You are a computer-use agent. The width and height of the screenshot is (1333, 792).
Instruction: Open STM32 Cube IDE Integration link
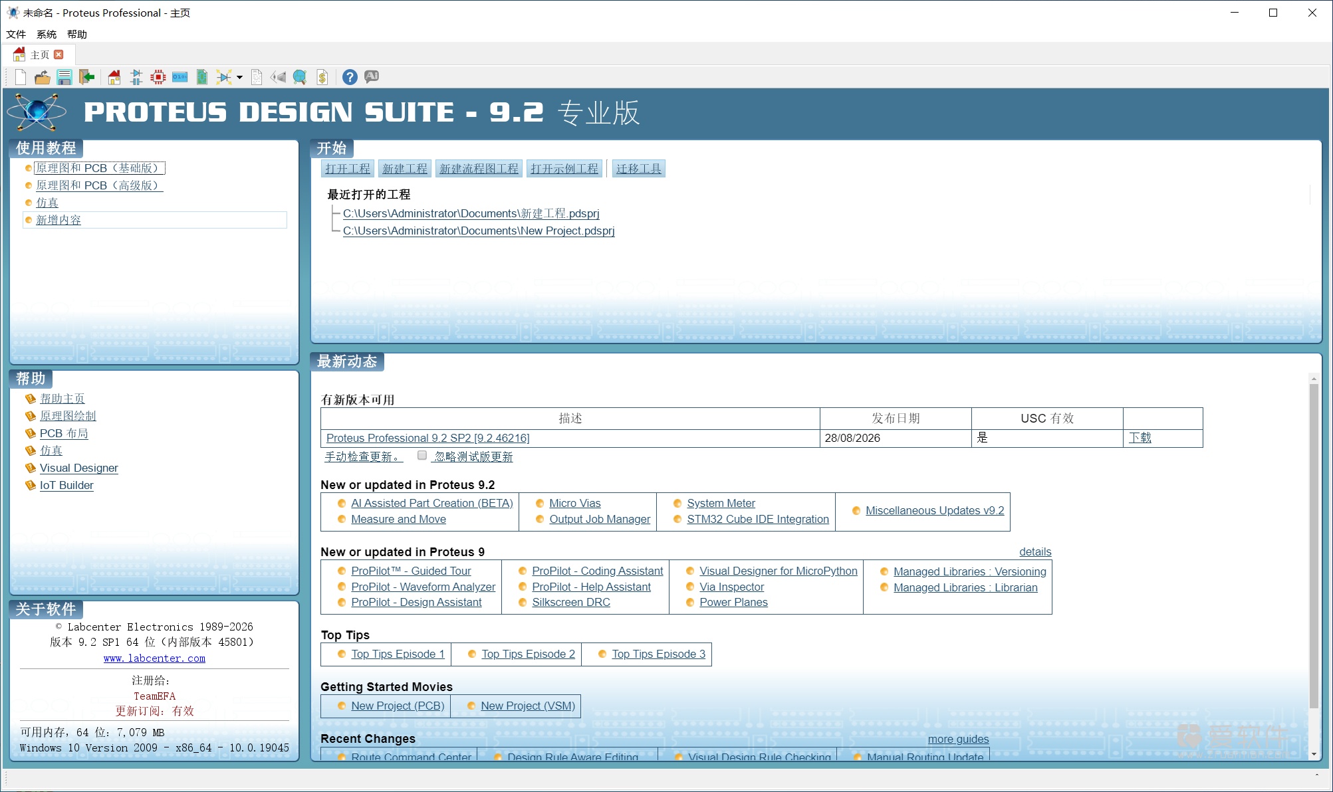(758, 519)
